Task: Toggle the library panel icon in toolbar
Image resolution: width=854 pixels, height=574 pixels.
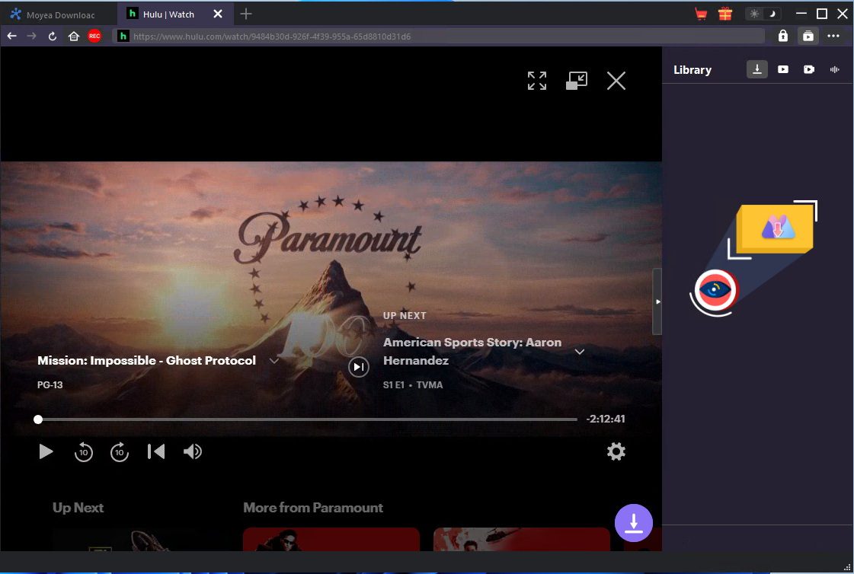Action: 807,36
